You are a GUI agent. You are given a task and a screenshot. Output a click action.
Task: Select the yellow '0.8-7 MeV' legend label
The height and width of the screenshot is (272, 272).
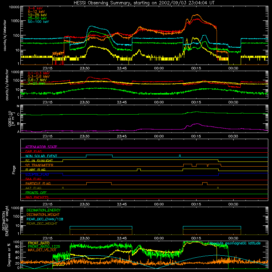[x=37, y=80]
